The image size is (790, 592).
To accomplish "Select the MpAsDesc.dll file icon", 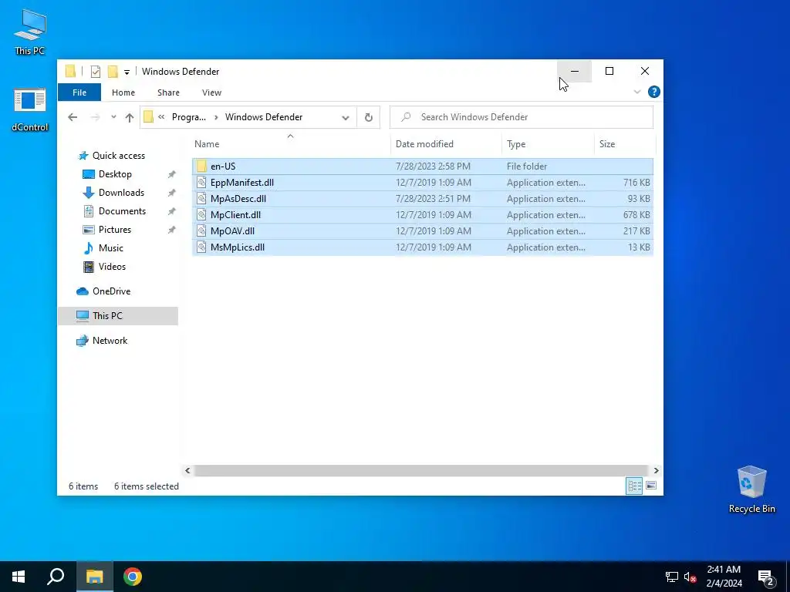I will coord(201,199).
